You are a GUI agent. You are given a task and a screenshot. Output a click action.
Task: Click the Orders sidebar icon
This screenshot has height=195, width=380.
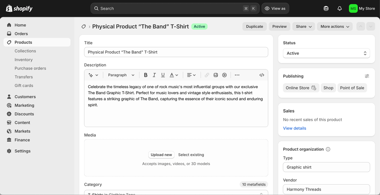click(9, 34)
